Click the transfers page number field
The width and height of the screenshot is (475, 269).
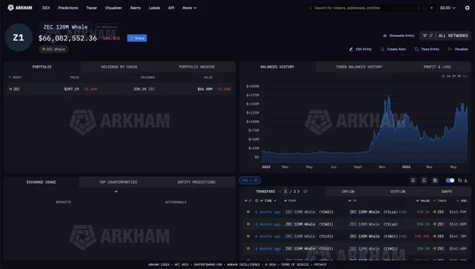click(286, 191)
